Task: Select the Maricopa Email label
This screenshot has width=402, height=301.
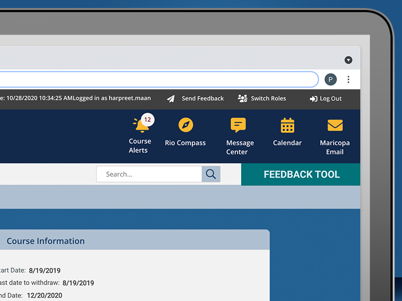Action: pos(335,147)
